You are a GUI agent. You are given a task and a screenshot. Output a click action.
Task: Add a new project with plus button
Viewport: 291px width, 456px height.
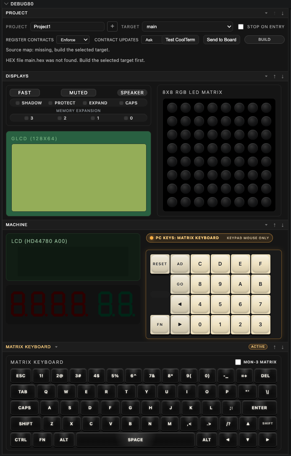(x=112, y=27)
